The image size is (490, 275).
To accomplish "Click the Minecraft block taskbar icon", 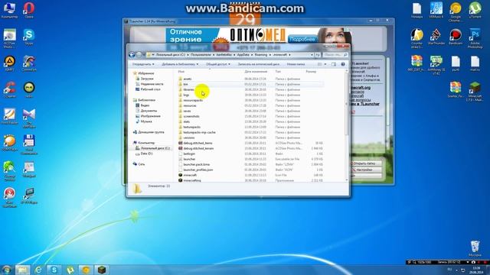I will click(x=101, y=270).
